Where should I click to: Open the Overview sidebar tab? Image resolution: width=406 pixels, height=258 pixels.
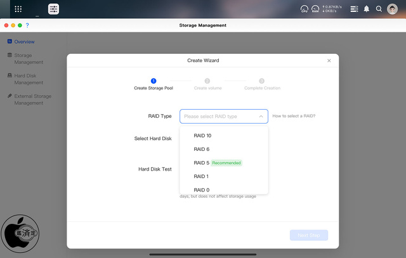click(x=24, y=42)
